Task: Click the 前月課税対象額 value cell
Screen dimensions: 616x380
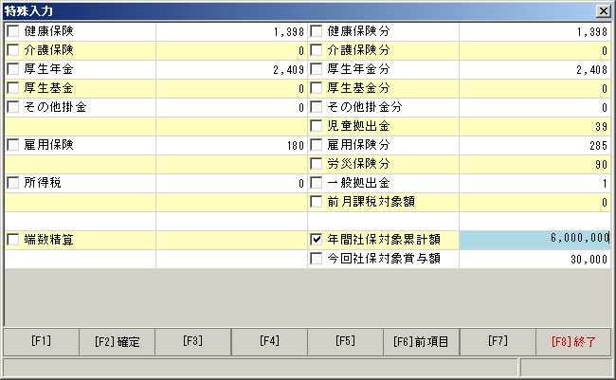Action: [534, 203]
